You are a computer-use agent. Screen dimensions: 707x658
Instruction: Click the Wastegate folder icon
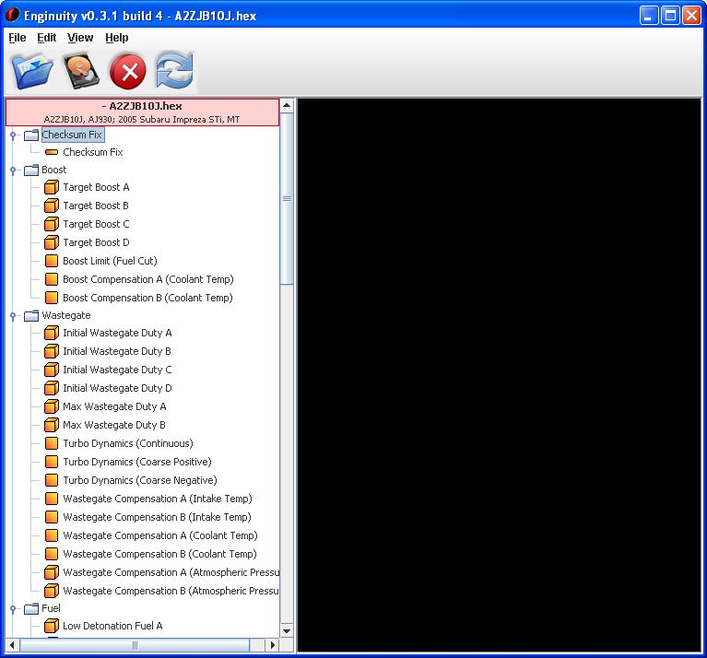(x=31, y=315)
